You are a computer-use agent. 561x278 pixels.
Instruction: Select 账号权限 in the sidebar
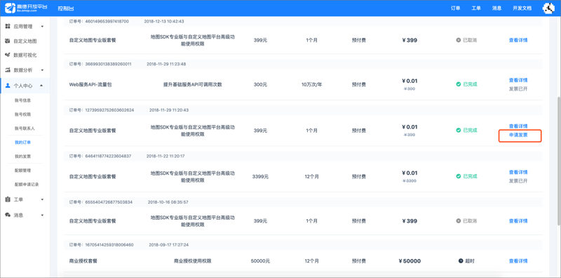(22, 114)
